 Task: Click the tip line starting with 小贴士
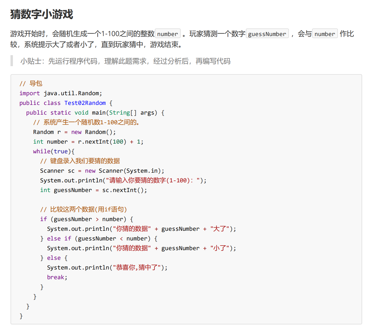tap(125, 61)
